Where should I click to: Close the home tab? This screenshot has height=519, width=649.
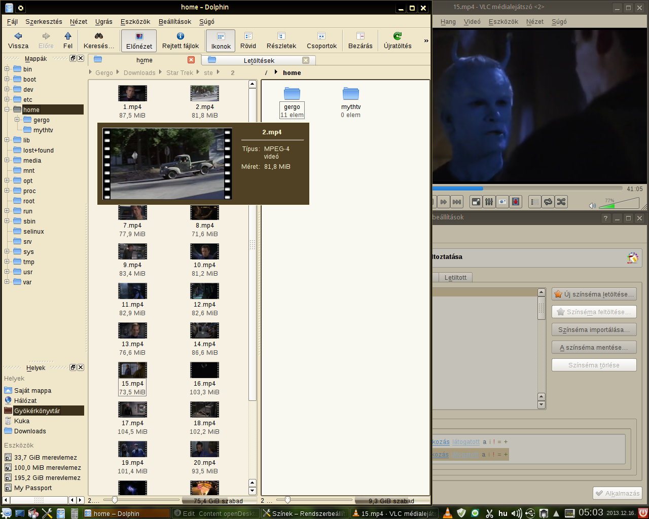pyautogui.click(x=191, y=60)
